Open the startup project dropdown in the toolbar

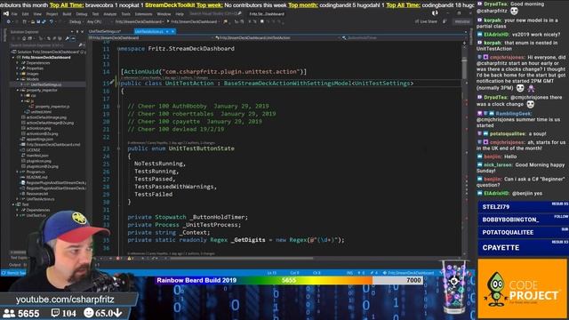click(140, 21)
